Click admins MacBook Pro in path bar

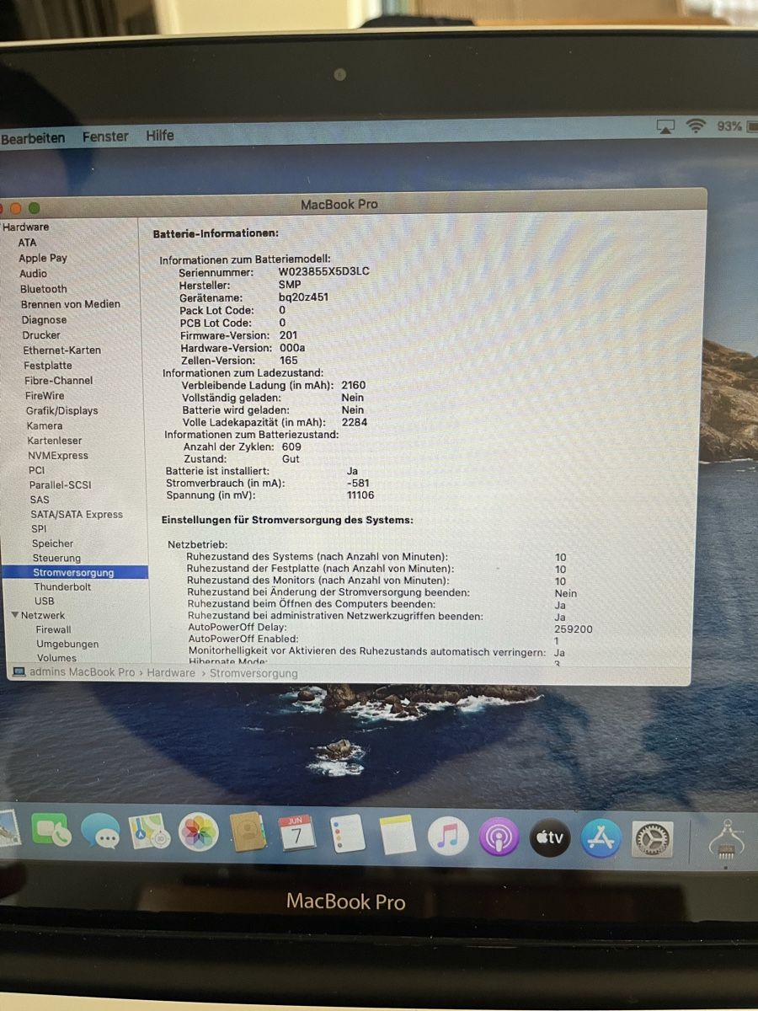click(x=82, y=673)
